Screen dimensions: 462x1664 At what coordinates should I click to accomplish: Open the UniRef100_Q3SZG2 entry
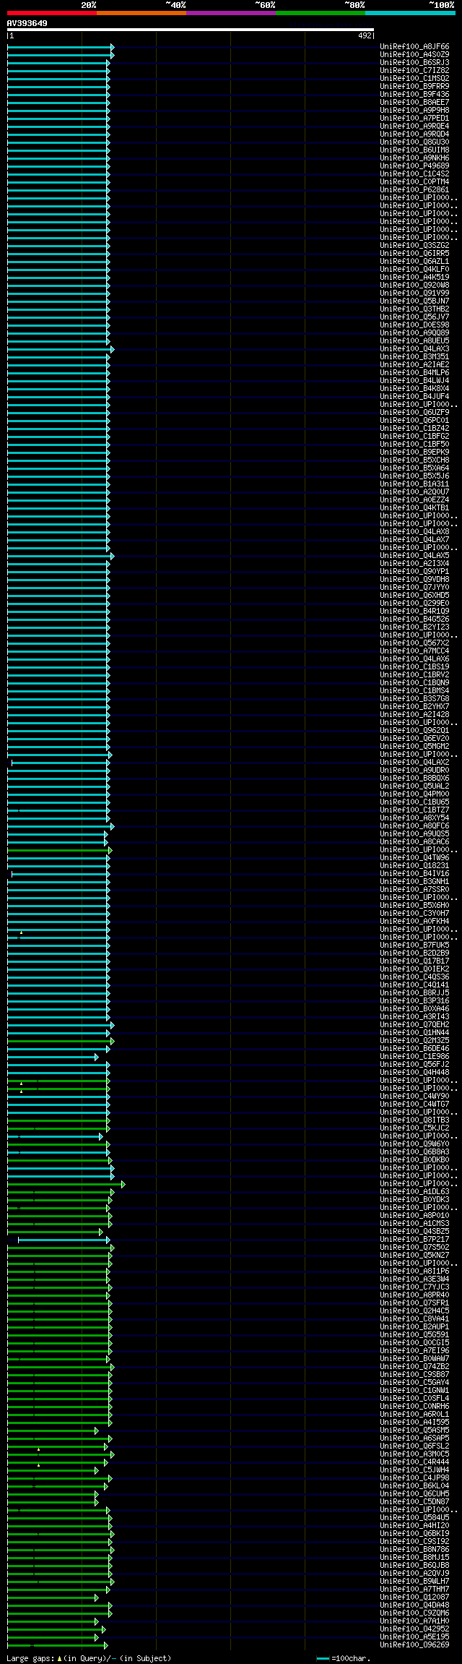[414, 246]
